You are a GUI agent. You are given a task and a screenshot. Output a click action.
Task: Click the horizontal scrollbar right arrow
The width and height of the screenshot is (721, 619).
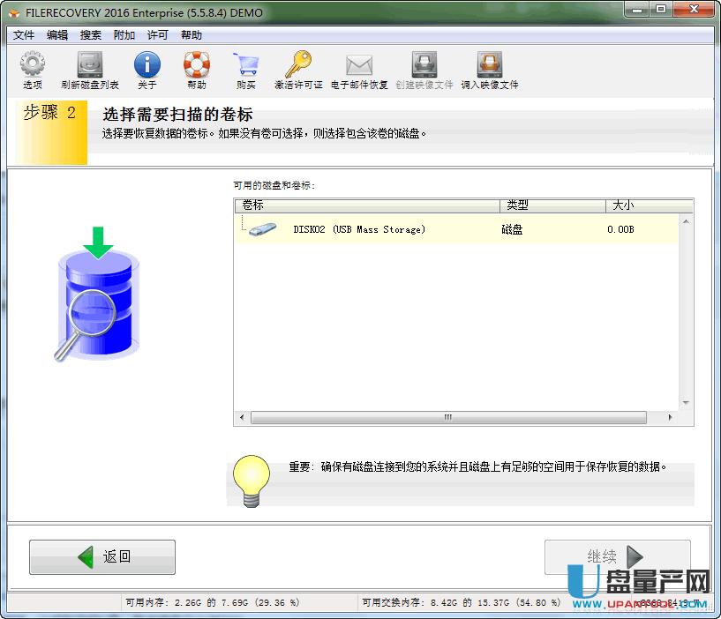pyautogui.click(x=671, y=418)
